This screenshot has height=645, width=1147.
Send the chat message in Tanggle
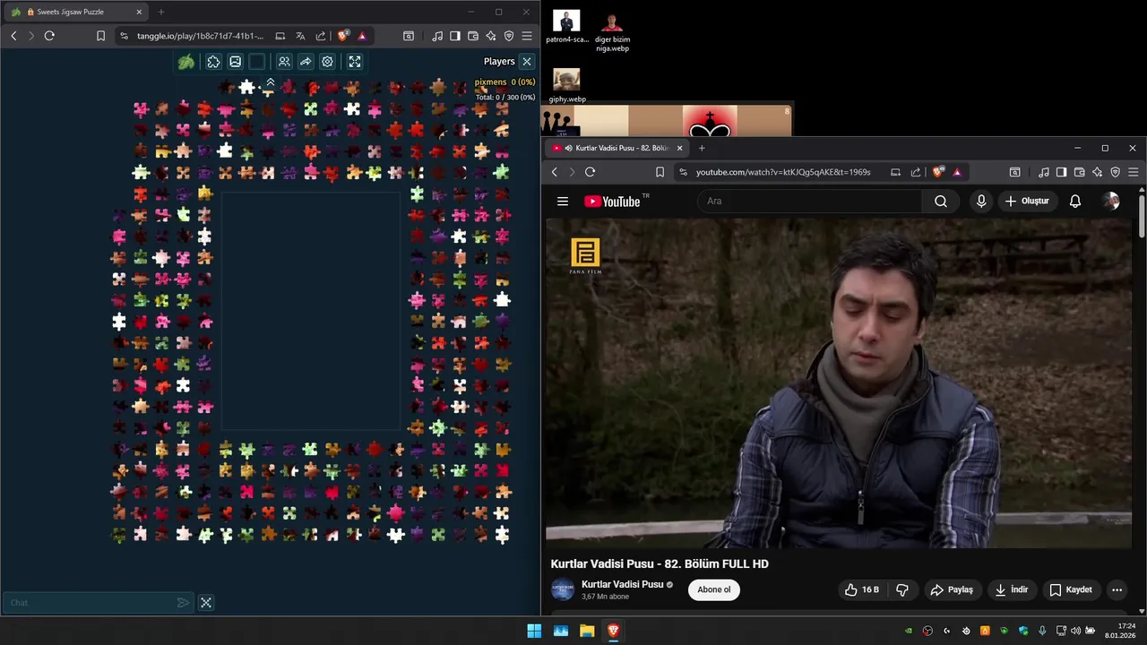pos(183,603)
